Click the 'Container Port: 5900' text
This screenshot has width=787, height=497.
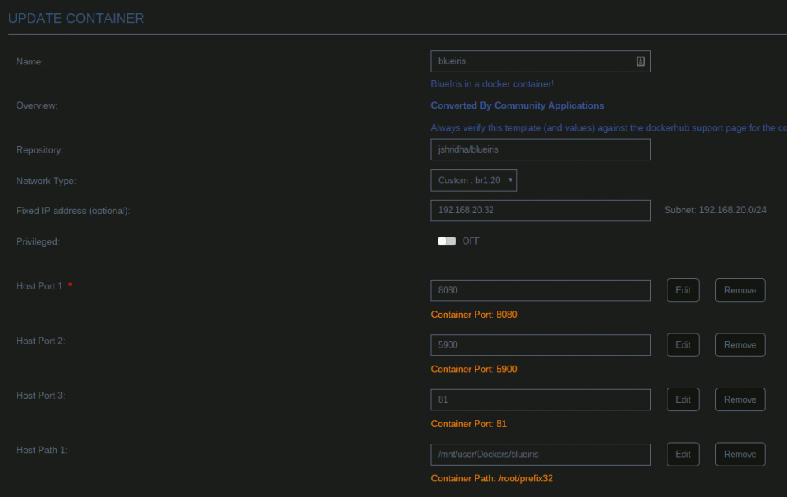474,369
